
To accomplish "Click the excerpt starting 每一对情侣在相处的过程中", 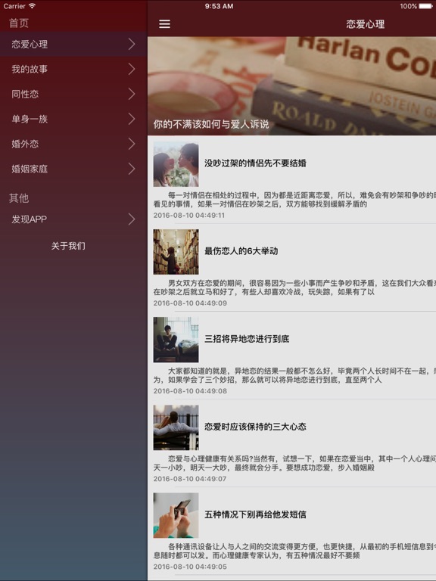I will click(294, 200).
